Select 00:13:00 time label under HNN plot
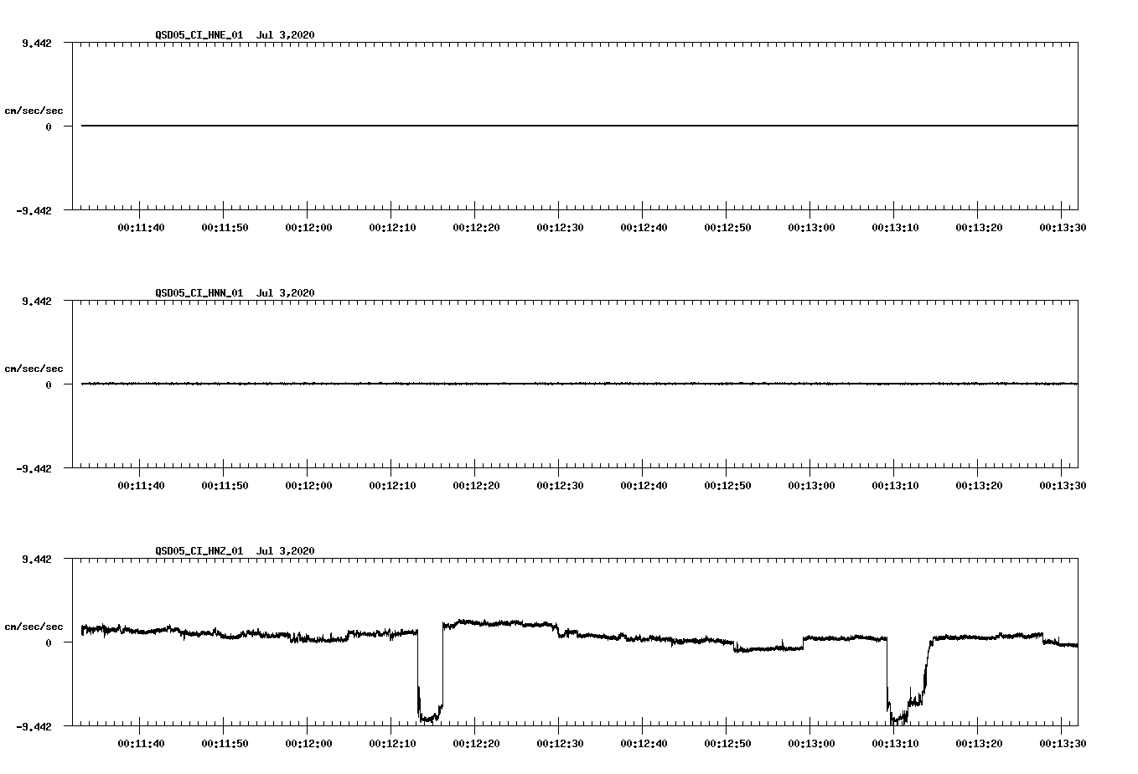The height and width of the screenshot is (774, 1138). tap(811, 486)
